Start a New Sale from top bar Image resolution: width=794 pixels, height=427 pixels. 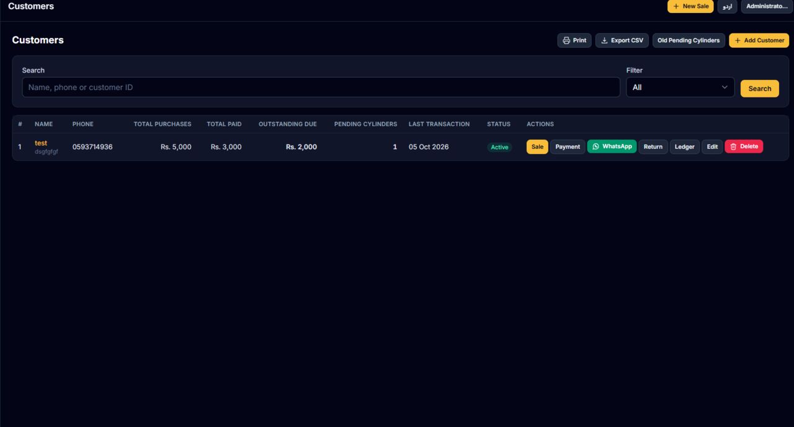click(x=690, y=6)
